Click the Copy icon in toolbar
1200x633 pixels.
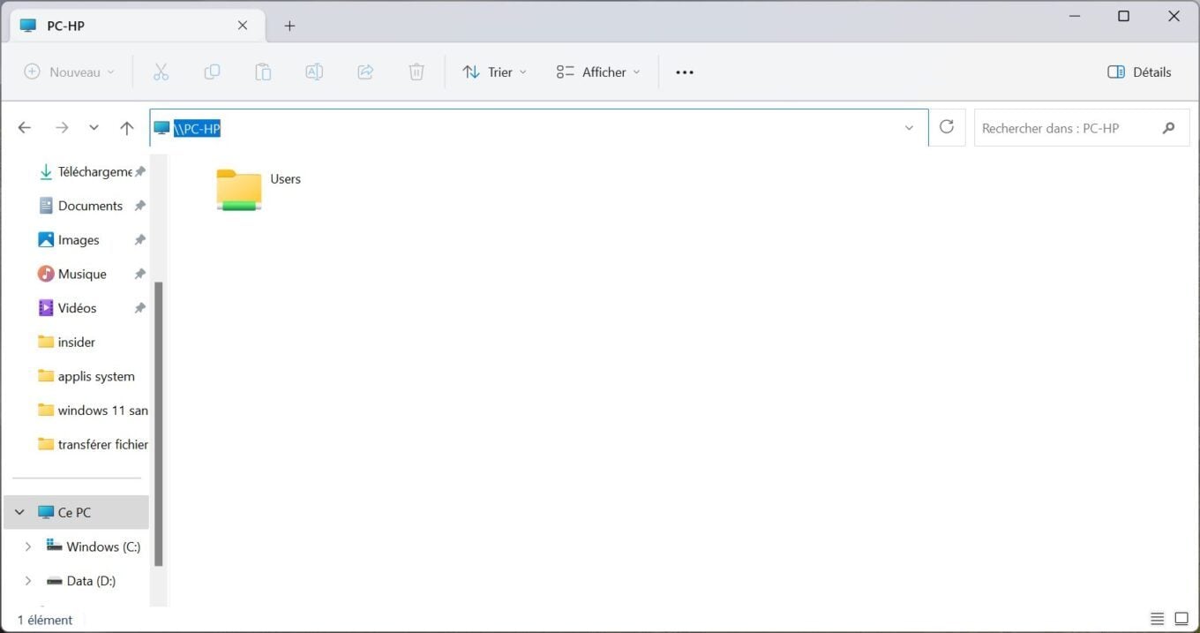[212, 72]
